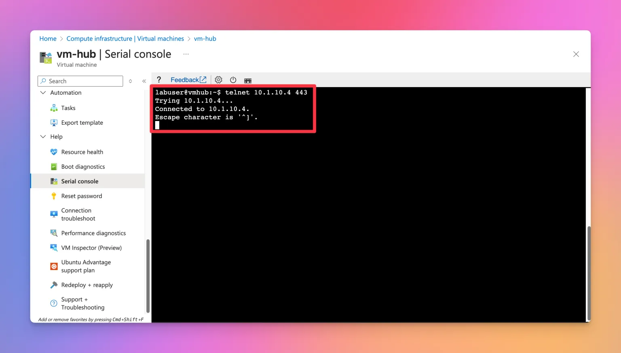Click the Resource health heart icon

click(x=54, y=152)
